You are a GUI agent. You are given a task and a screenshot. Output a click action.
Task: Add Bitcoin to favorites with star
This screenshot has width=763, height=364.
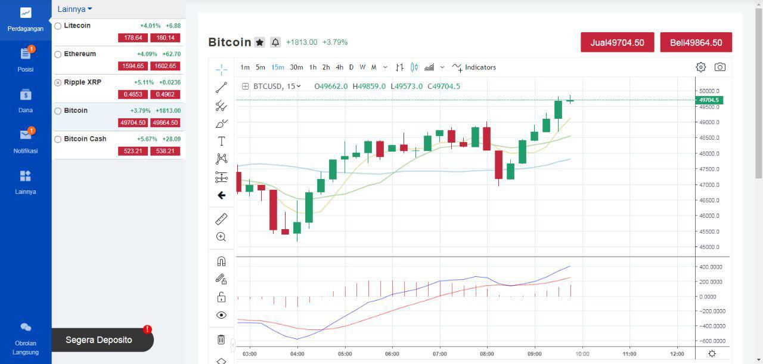click(x=259, y=42)
